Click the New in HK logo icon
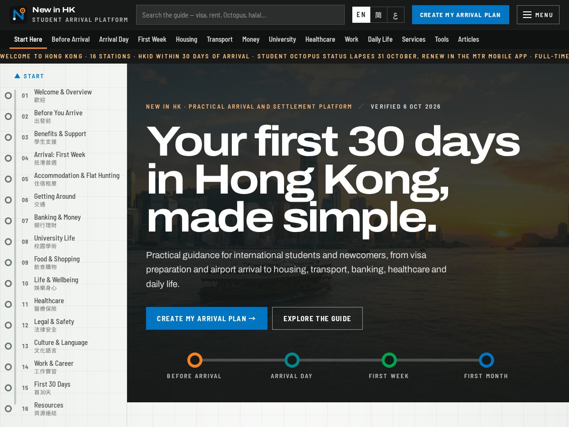 point(18,15)
